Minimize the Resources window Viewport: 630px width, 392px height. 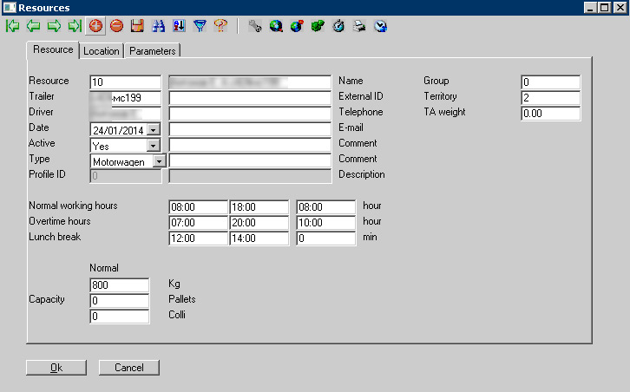tap(590, 7)
